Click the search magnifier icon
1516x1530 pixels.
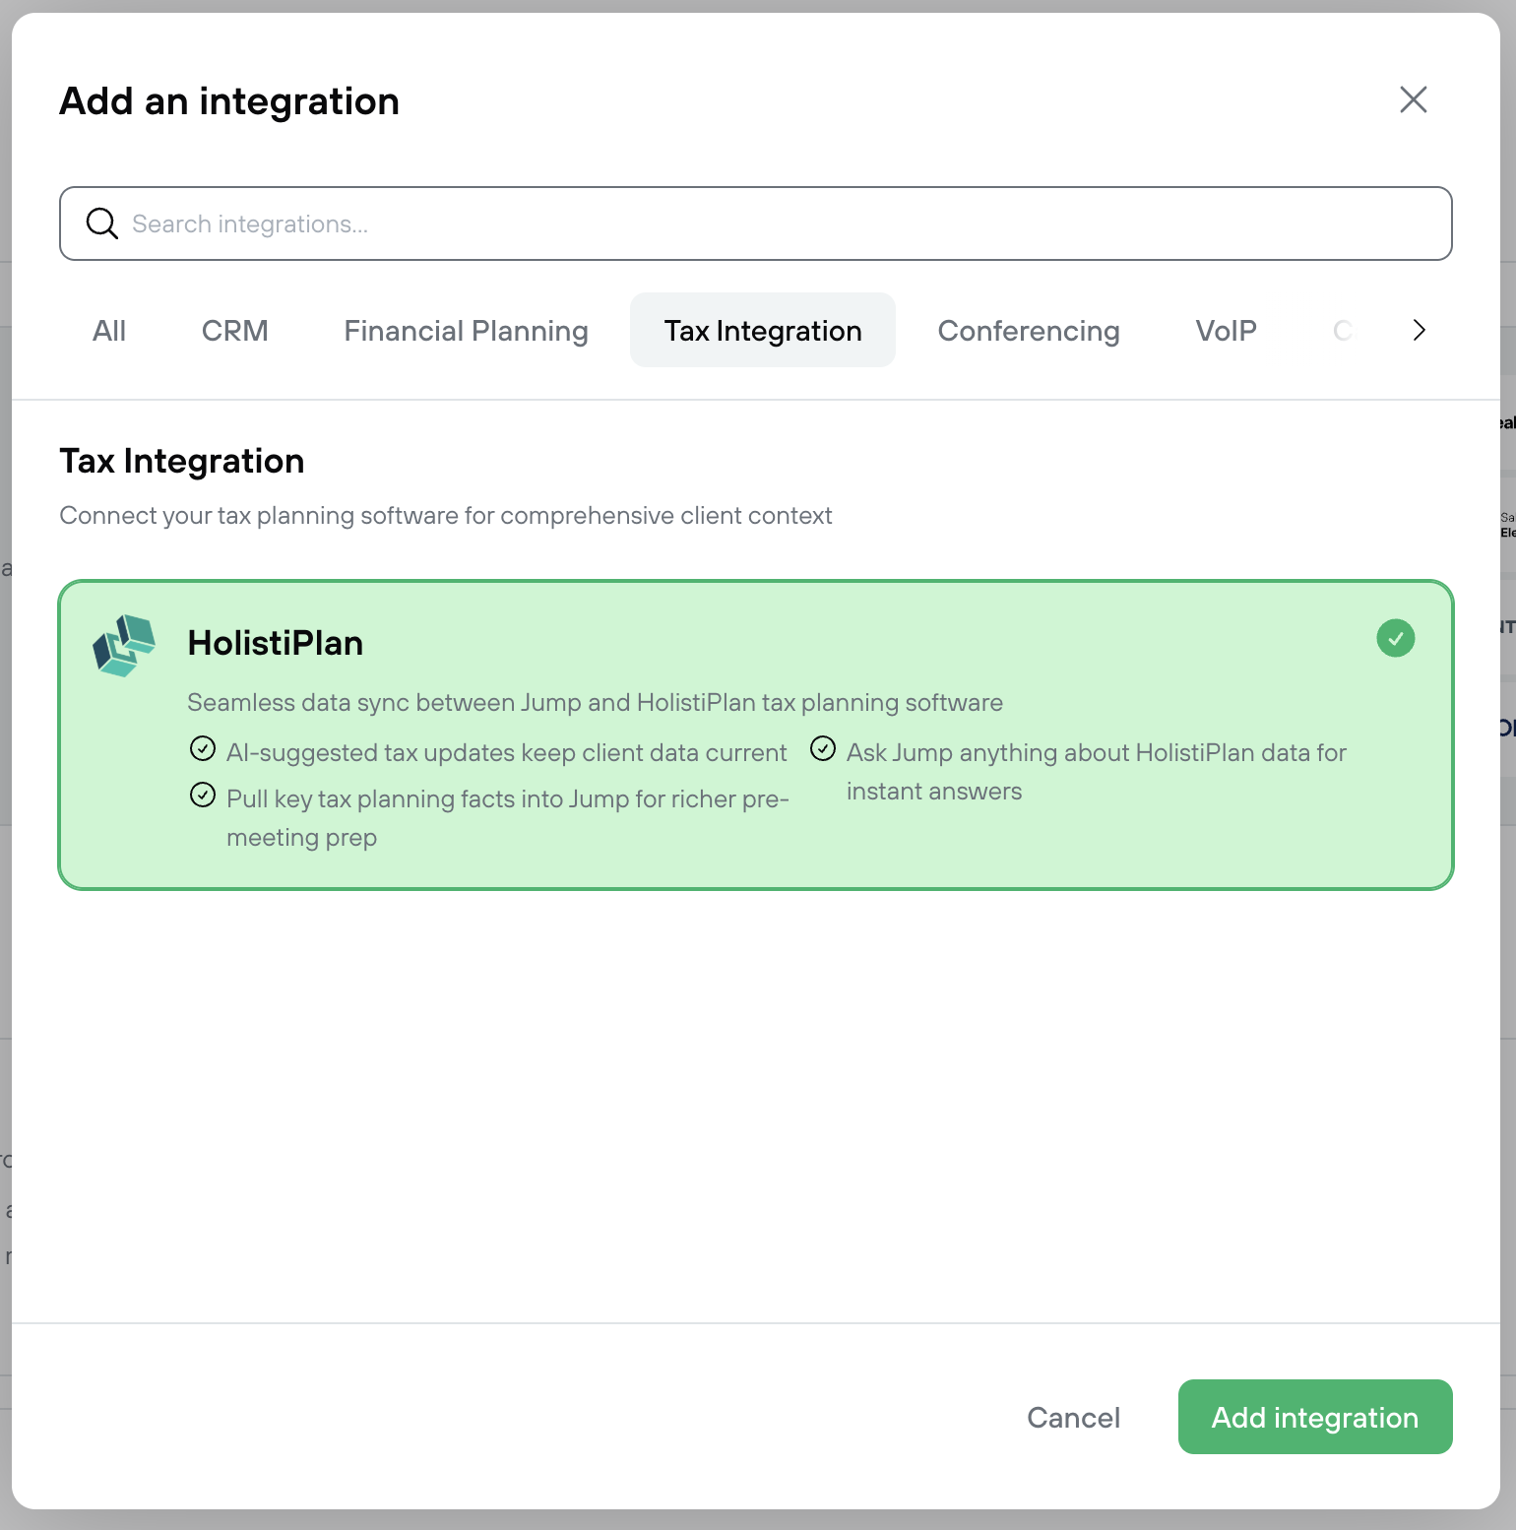click(x=101, y=223)
